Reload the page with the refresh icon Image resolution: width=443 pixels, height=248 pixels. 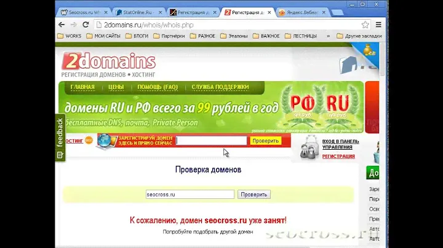pyautogui.click(x=86, y=25)
